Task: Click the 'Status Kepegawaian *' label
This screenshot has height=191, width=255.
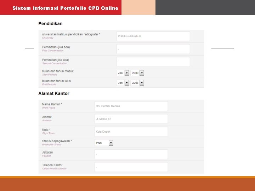Action: click(57, 141)
